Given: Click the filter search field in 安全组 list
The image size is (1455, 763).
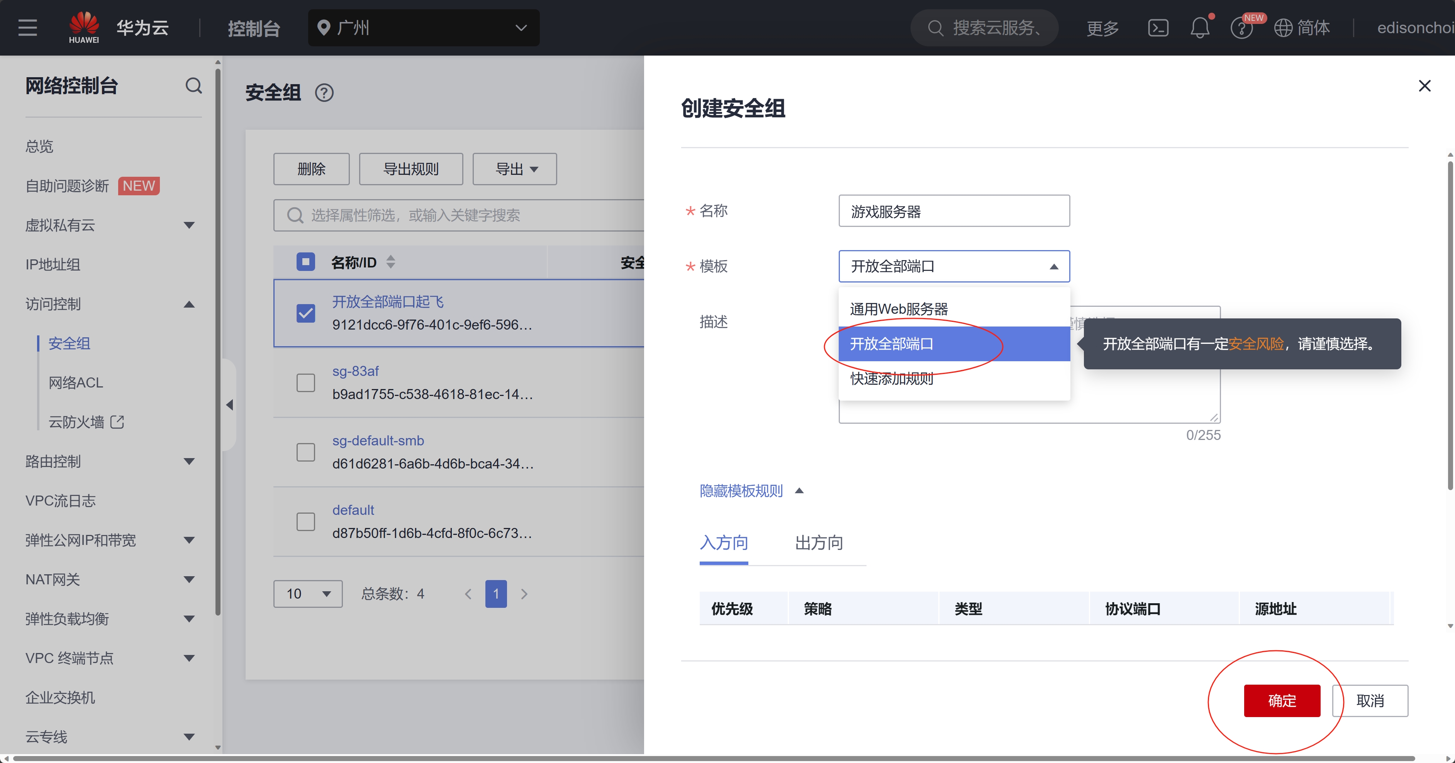Looking at the screenshot, I should 459,215.
